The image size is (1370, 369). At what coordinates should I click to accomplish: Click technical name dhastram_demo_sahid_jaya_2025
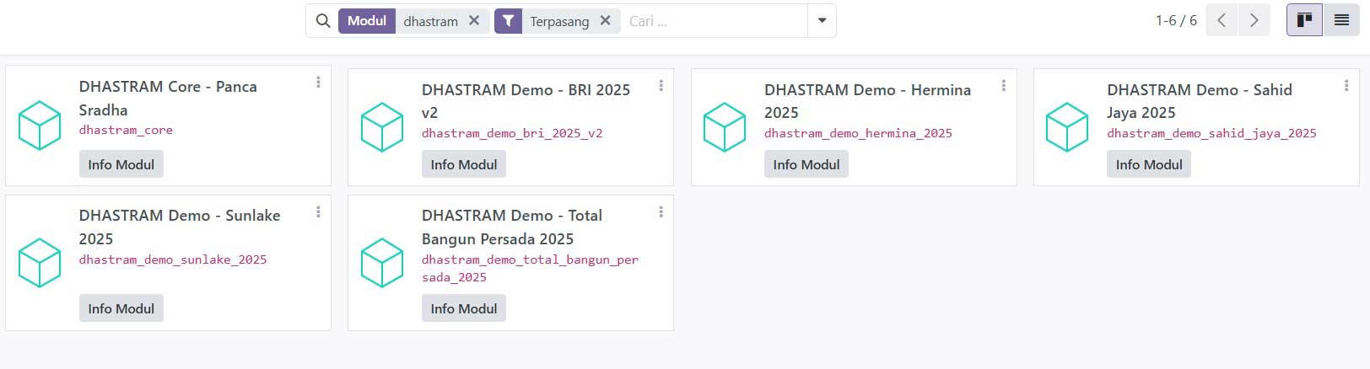click(x=1211, y=133)
